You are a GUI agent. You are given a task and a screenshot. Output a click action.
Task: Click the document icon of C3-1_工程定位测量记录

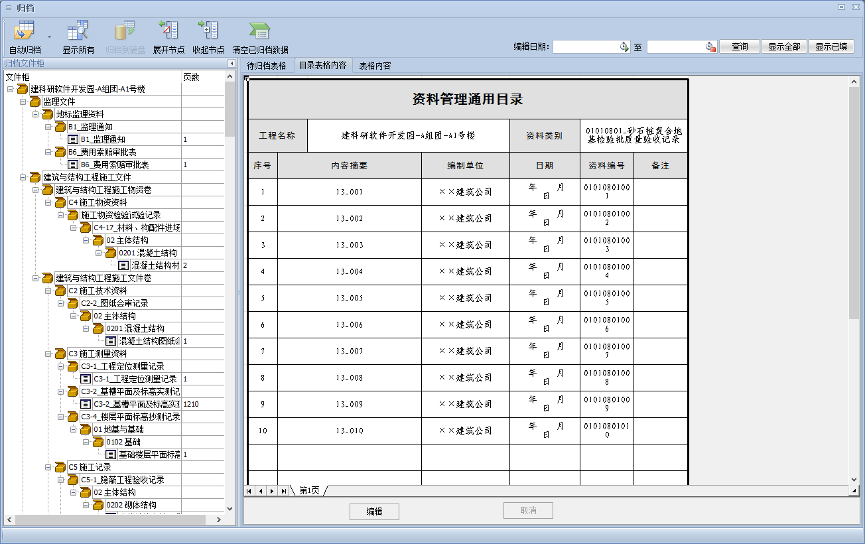point(86,379)
